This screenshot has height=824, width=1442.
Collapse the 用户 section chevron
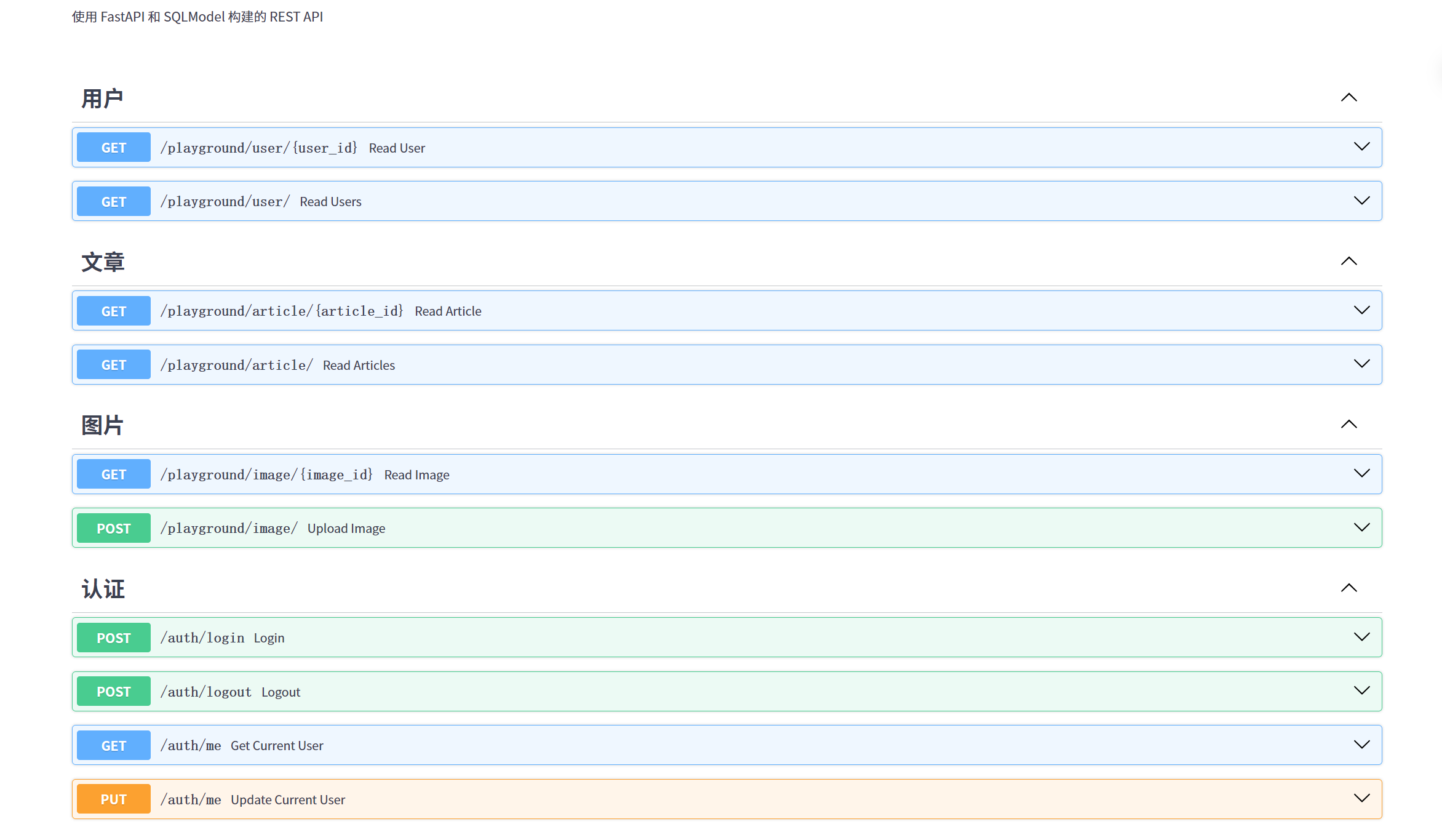(x=1348, y=98)
